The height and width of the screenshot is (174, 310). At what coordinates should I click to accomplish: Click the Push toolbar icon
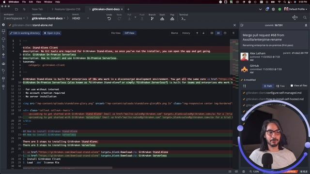142,19
